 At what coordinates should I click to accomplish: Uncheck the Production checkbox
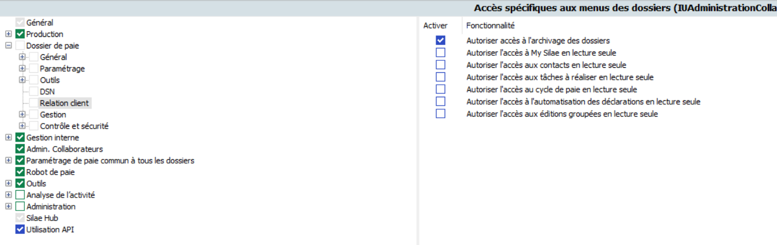pos(20,34)
